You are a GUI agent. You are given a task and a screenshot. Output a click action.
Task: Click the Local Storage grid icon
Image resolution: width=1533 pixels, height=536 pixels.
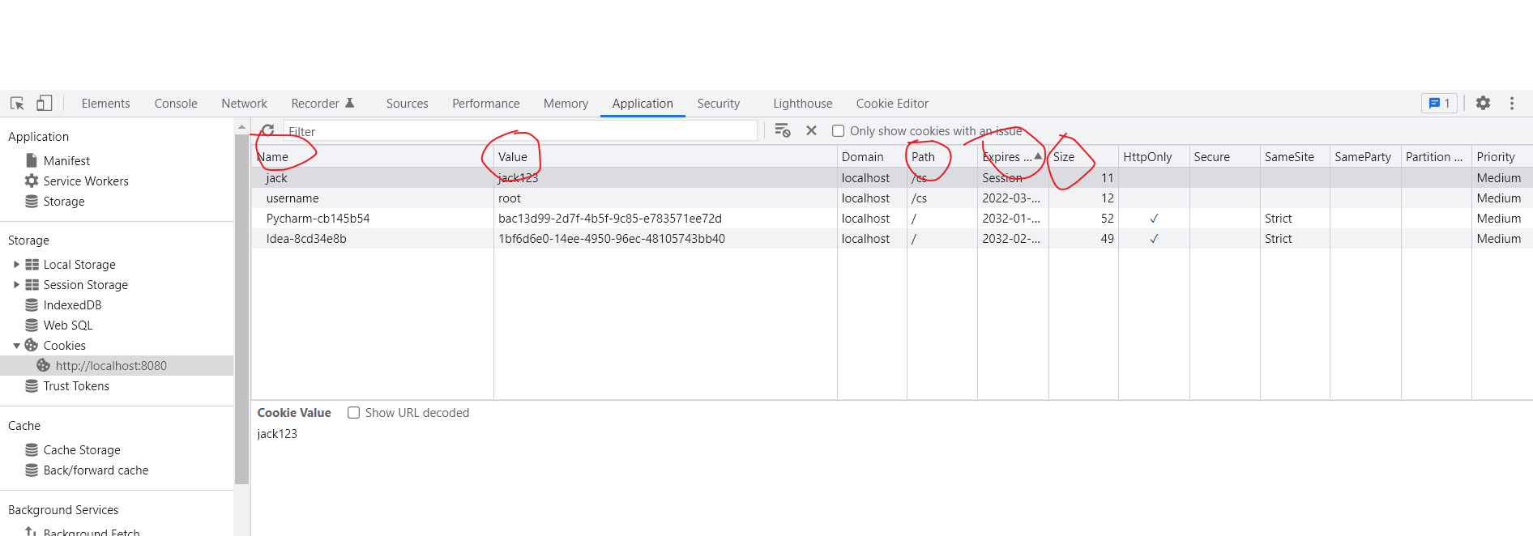(x=32, y=264)
